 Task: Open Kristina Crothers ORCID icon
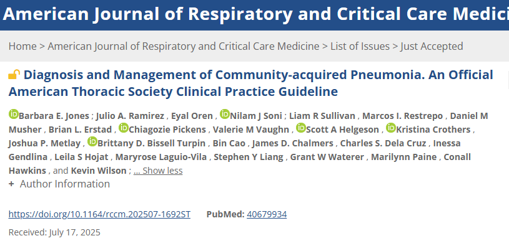(x=391, y=128)
